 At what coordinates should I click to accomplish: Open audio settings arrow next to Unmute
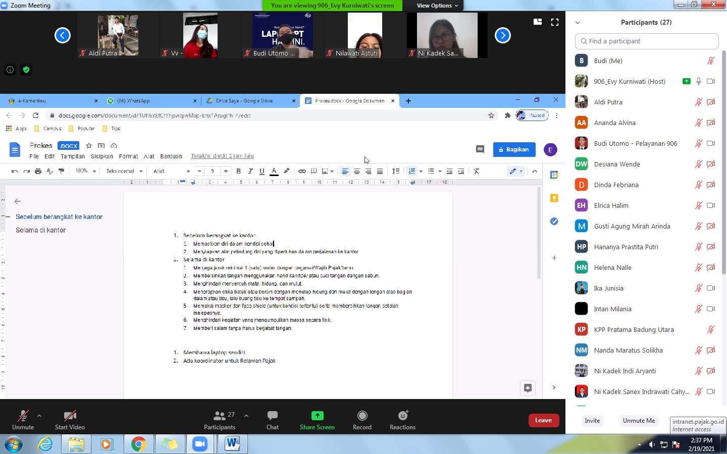tap(39, 416)
